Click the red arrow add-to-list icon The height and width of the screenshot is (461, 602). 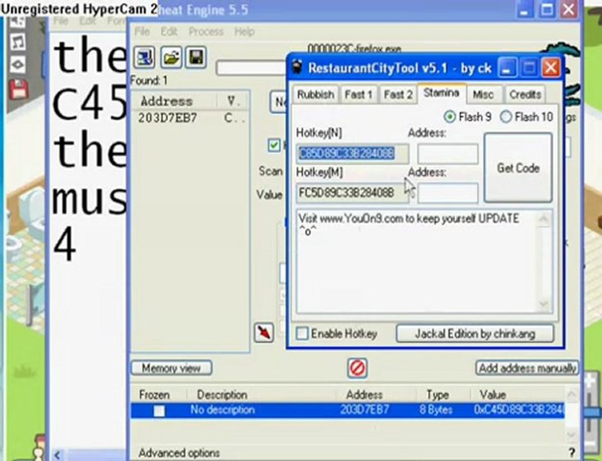(x=264, y=332)
